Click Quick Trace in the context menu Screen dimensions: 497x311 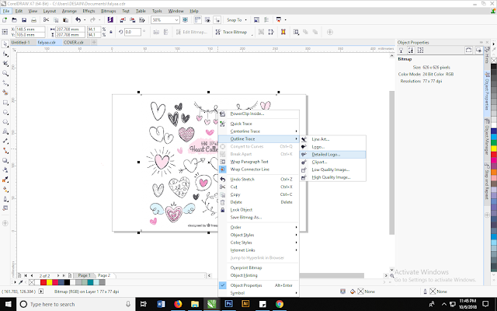click(x=241, y=123)
